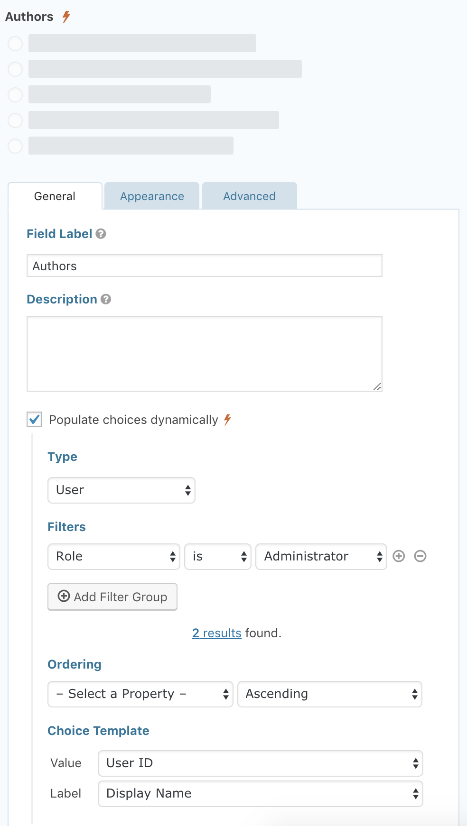Viewport: 467px width, 826px height.
Task: Open the Type dropdown set to User
Action: point(121,490)
